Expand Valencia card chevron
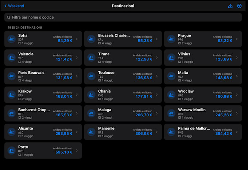248x170 pixels. (77, 58)
